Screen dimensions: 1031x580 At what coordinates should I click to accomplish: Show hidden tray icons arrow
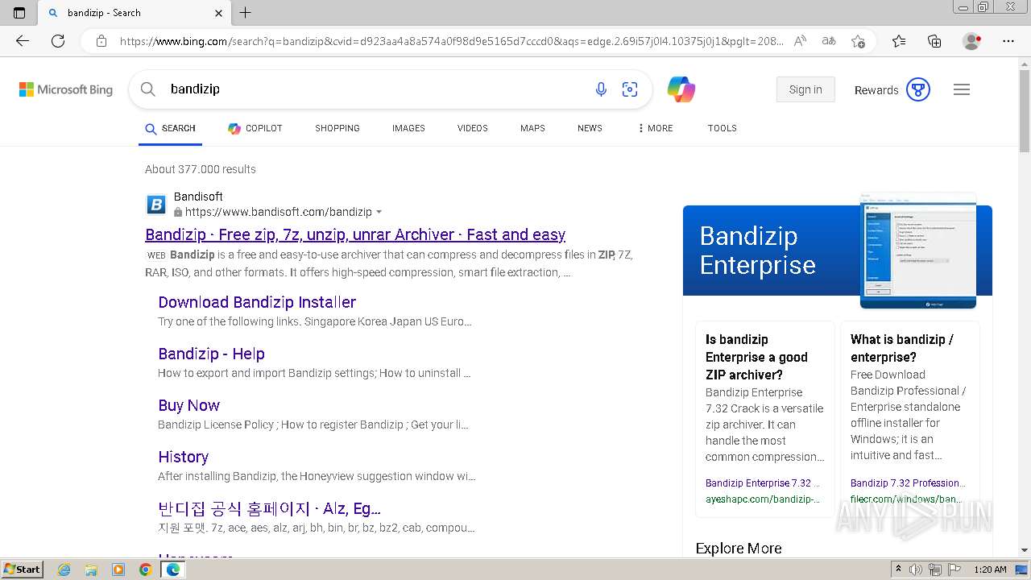pos(898,569)
